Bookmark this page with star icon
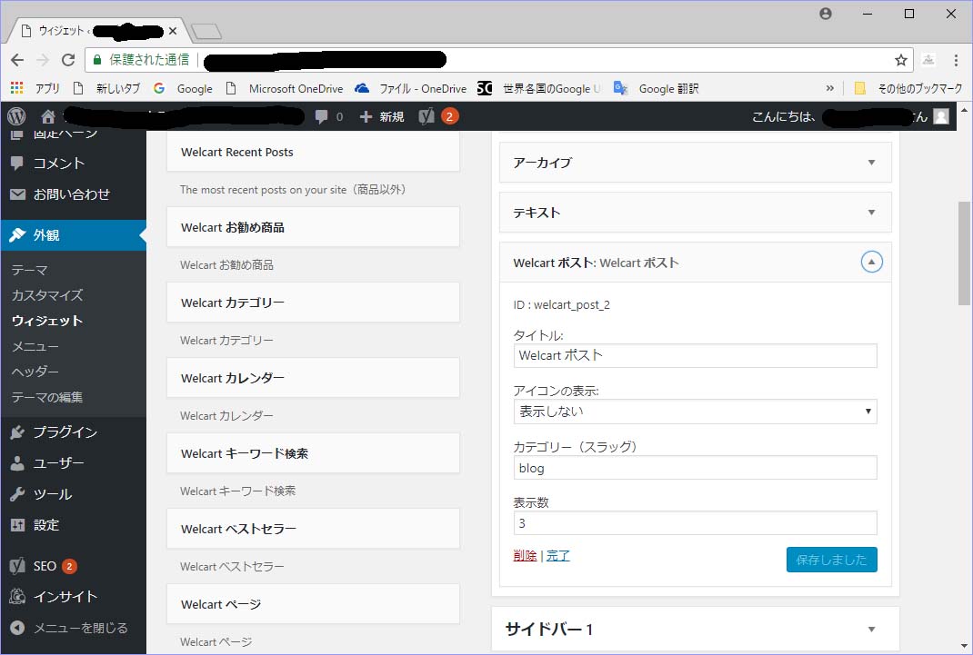973x655 pixels. pyautogui.click(x=901, y=59)
